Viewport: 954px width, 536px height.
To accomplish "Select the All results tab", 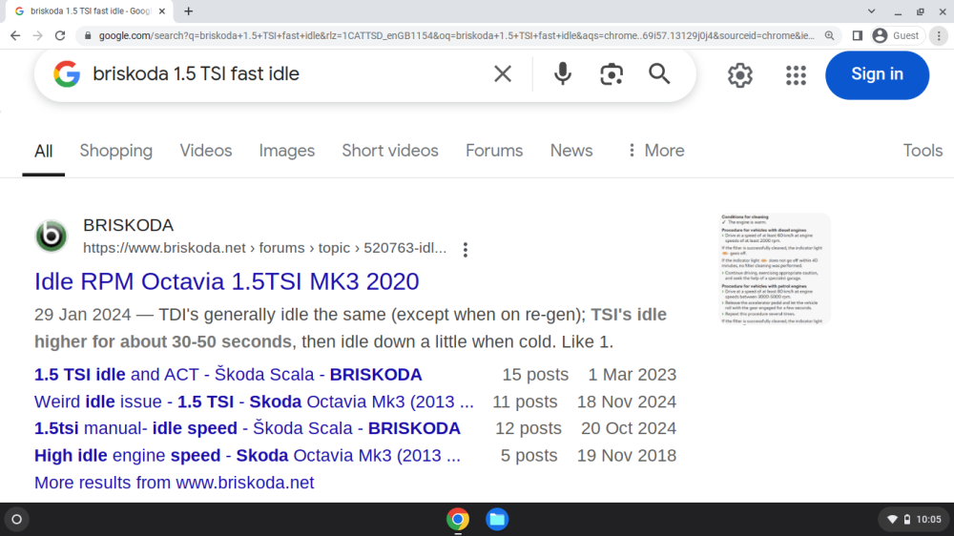I will 43,151.
